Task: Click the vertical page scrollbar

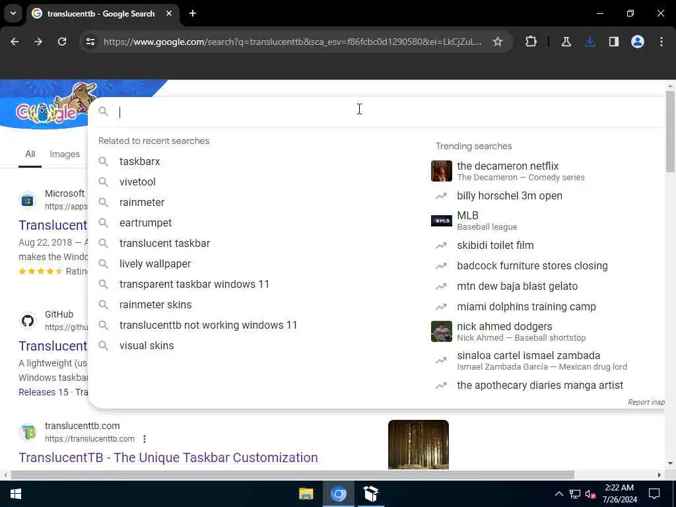Action: [670, 132]
